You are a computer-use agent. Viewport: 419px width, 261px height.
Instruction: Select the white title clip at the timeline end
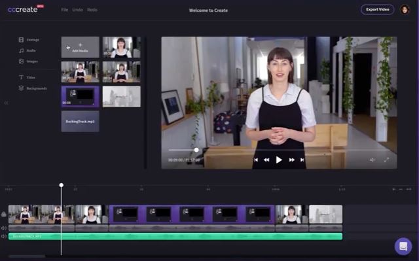click(x=326, y=215)
